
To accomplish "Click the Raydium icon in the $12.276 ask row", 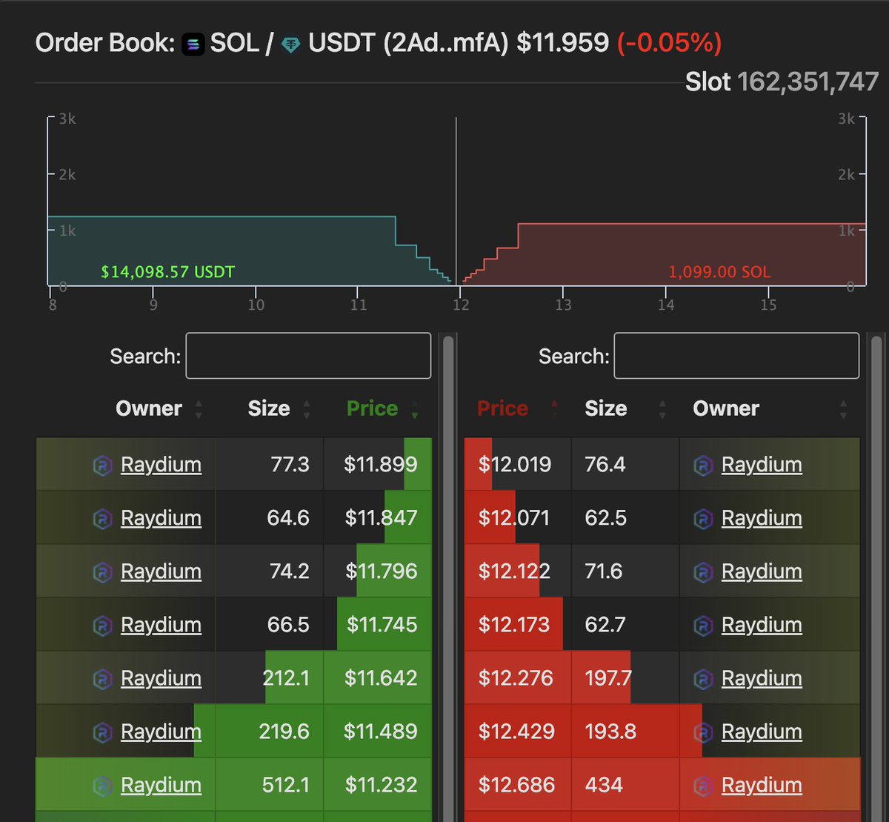I will pos(703,679).
